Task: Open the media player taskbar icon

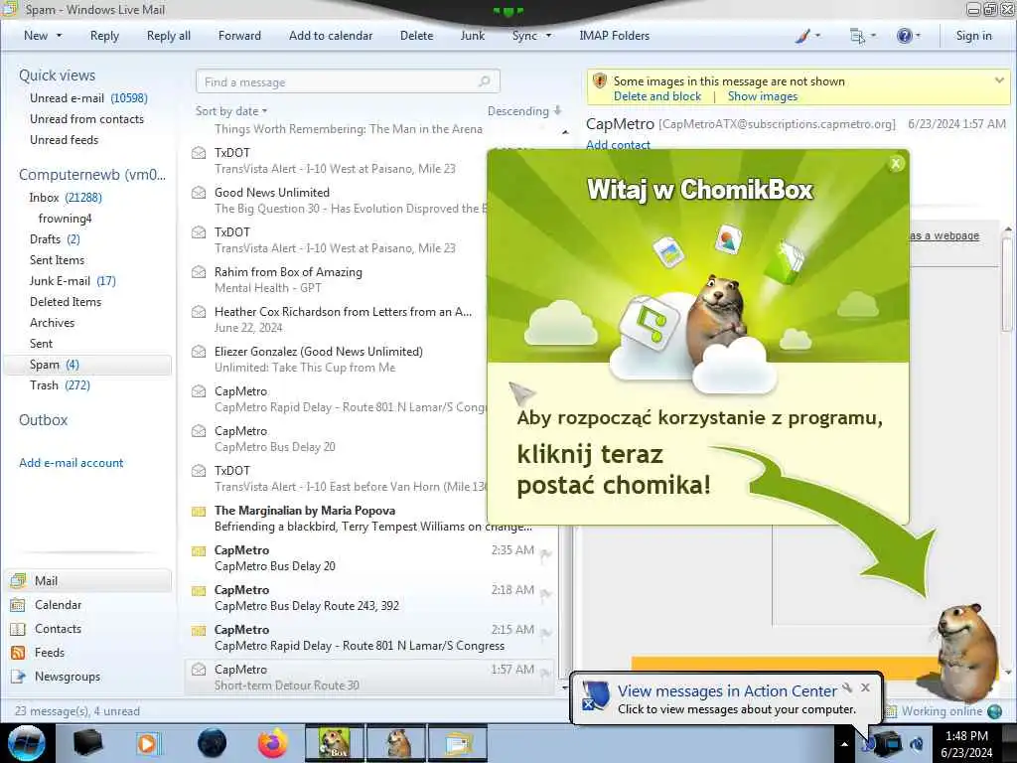Action: click(147, 743)
